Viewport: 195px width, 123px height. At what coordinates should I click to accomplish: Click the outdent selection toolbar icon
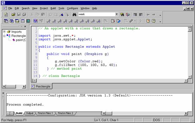click(141, 15)
